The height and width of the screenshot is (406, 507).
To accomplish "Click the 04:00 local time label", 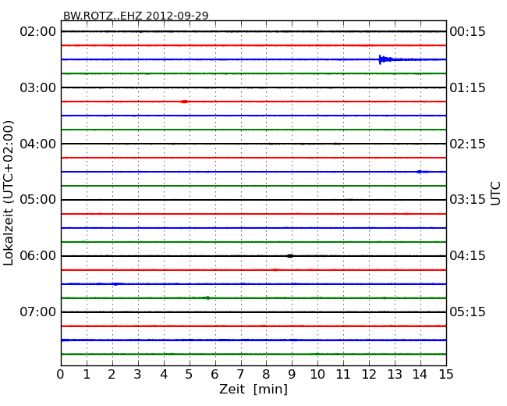I will pos(38,144).
